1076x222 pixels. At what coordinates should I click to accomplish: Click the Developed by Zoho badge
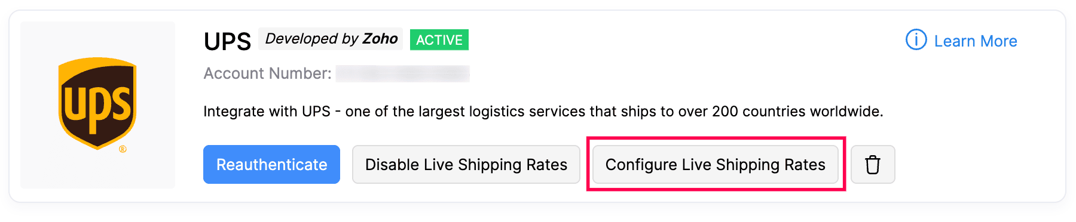331,39
